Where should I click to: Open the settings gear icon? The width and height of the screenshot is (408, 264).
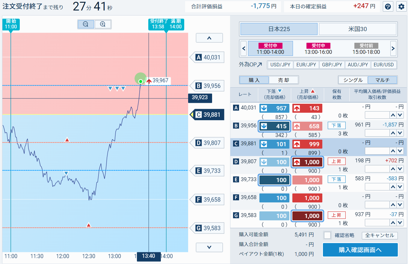pos(401,7)
